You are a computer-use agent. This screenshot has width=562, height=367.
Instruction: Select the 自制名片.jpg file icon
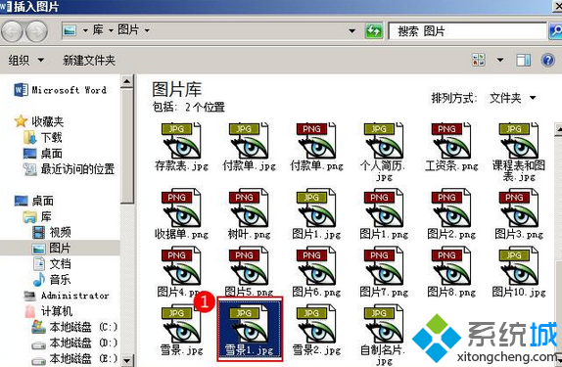click(x=384, y=324)
